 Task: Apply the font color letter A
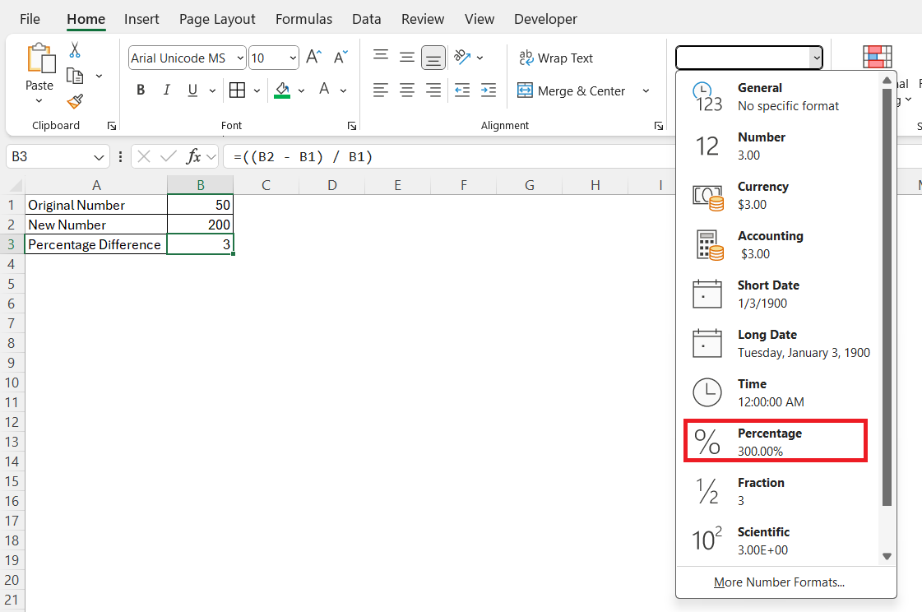click(x=324, y=90)
